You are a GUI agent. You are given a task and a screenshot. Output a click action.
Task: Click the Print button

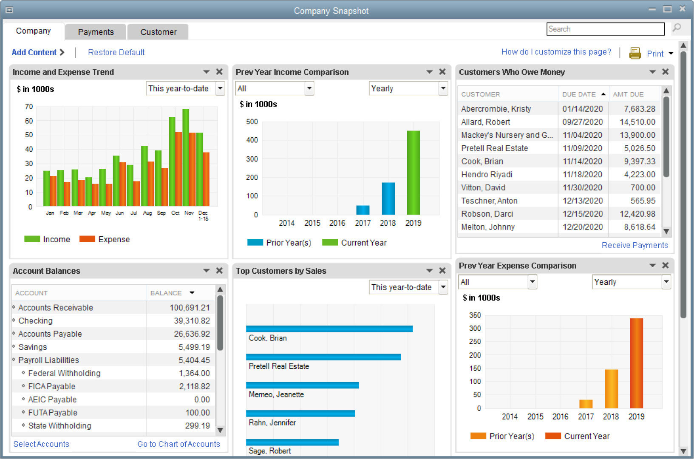(655, 54)
